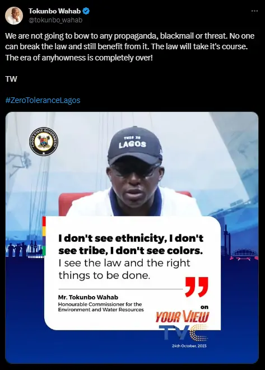Open the #ZeroToleranceLagos hashtag
Image resolution: width=265 pixels, height=370 pixels.
[43, 100]
